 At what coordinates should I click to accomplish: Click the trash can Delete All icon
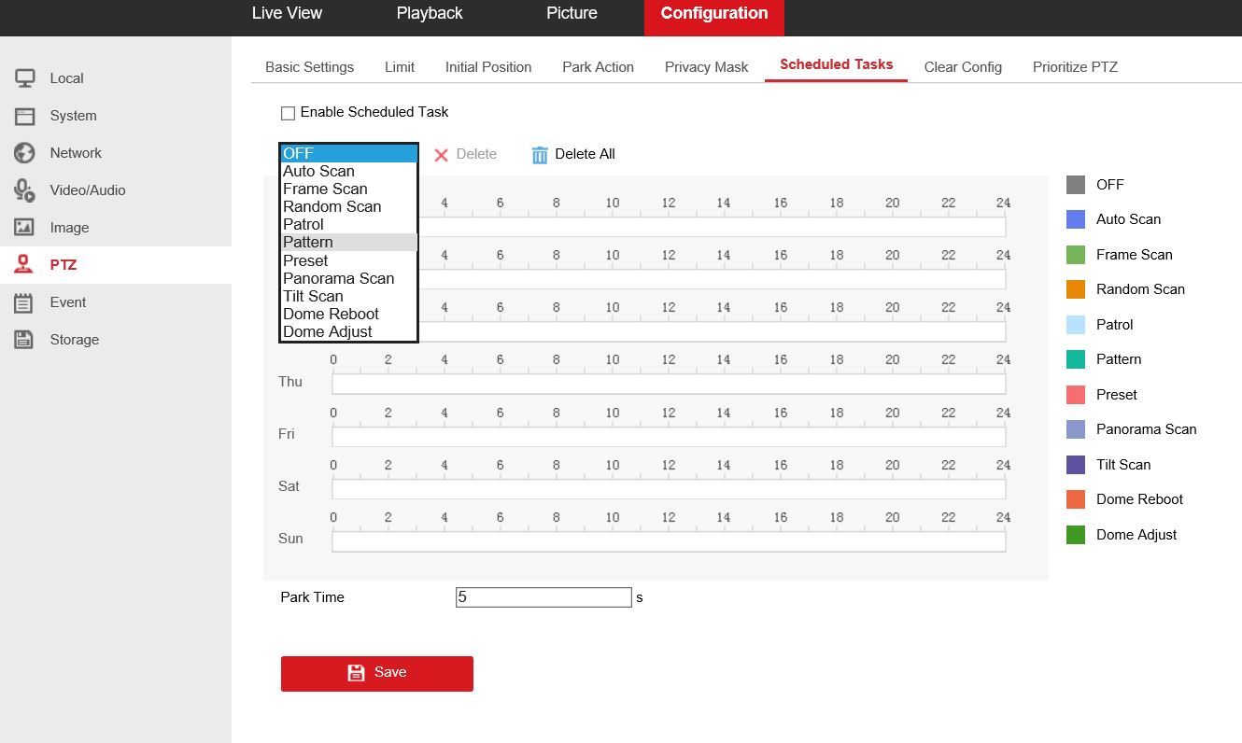540,155
